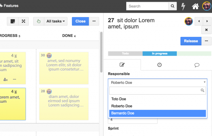Click the fullscreen expand icon
212x136 pixels.
23,21
